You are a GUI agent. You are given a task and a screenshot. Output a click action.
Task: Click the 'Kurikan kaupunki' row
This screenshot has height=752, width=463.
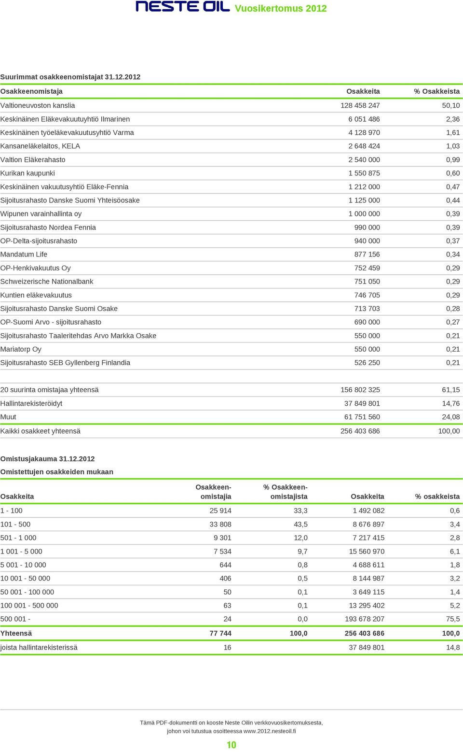click(x=231, y=173)
